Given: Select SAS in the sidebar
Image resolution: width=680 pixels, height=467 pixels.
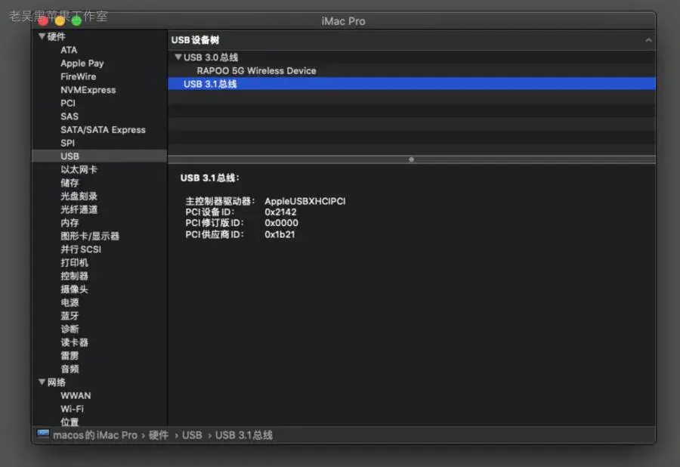Looking at the screenshot, I should pos(70,116).
